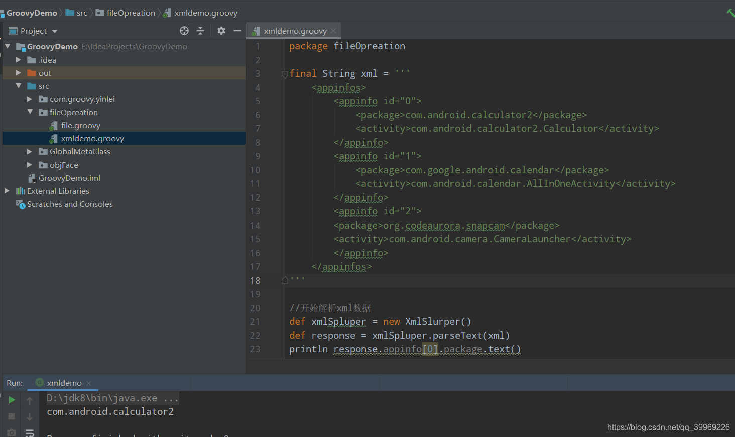
Task: Click the Soft-Wrap icon in Run panel
Action: point(30,431)
